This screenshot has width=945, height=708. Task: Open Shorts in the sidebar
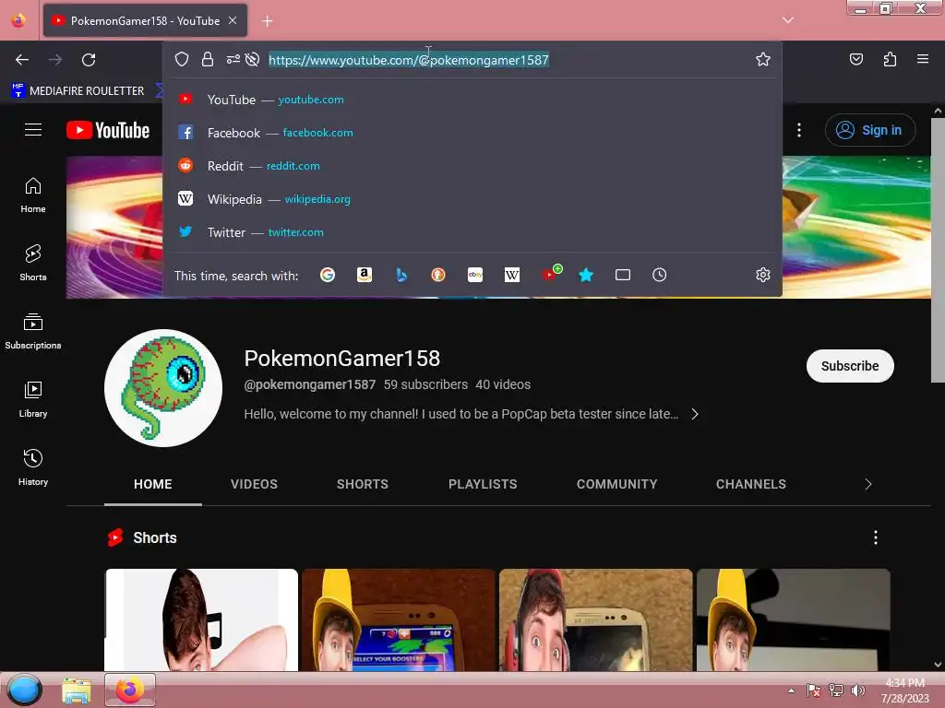coord(33,263)
